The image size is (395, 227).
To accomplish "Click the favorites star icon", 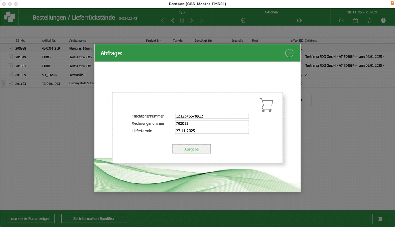I will click(369, 21).
